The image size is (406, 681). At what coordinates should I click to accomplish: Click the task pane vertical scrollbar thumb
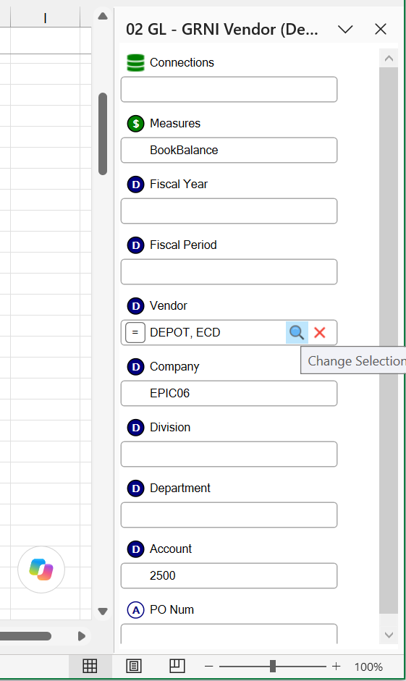point(389,340)
